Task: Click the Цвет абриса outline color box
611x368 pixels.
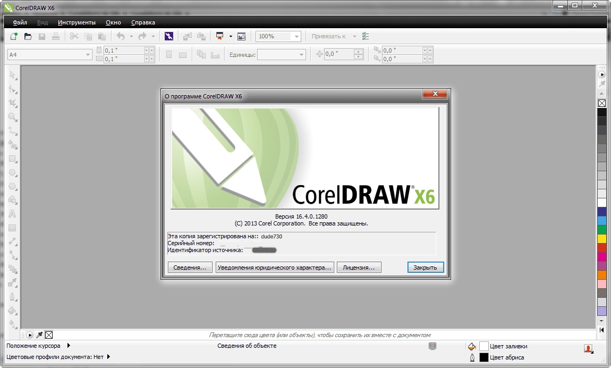Action: (x=484, y=357)
